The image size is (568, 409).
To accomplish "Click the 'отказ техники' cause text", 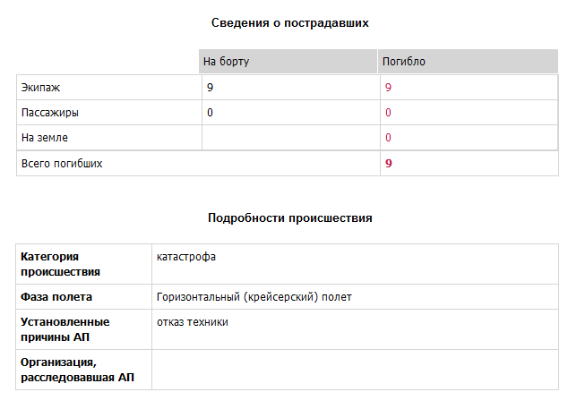I will [193, 322].
